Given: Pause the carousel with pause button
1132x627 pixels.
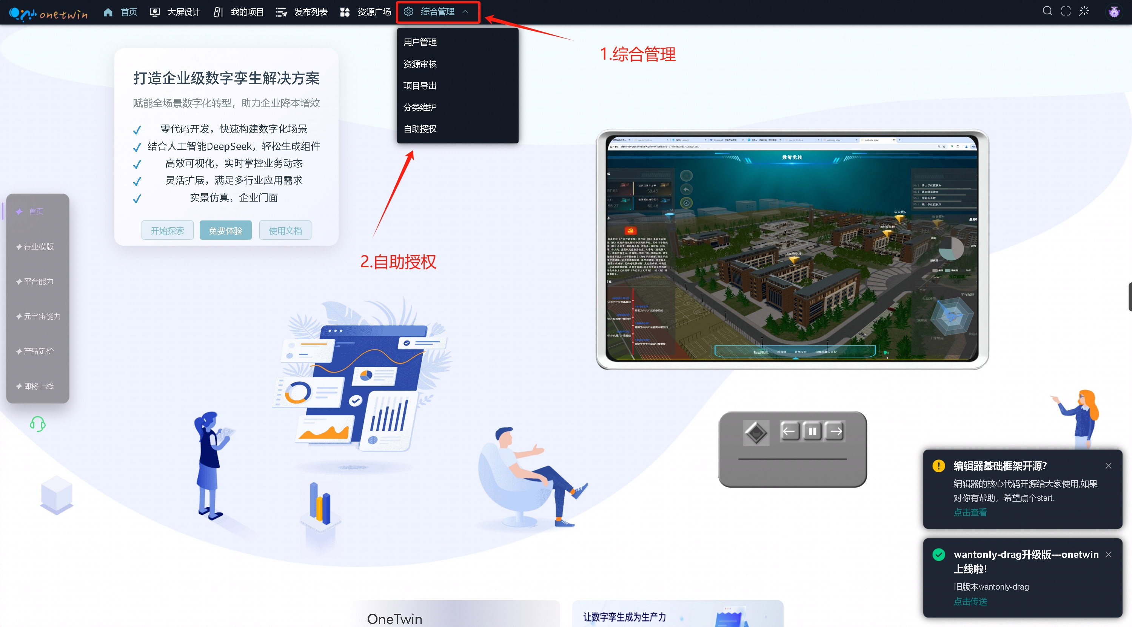Looking at the screenshot, I should click(x=812, y=431).
